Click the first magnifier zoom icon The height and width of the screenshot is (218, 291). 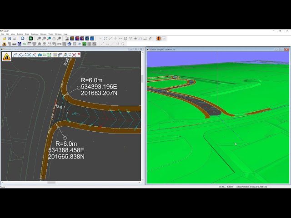pos(39,39)
